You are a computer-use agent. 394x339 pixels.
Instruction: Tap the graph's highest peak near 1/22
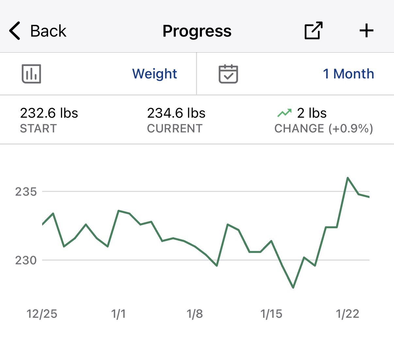pyautogui.click(x=348, y=178)
